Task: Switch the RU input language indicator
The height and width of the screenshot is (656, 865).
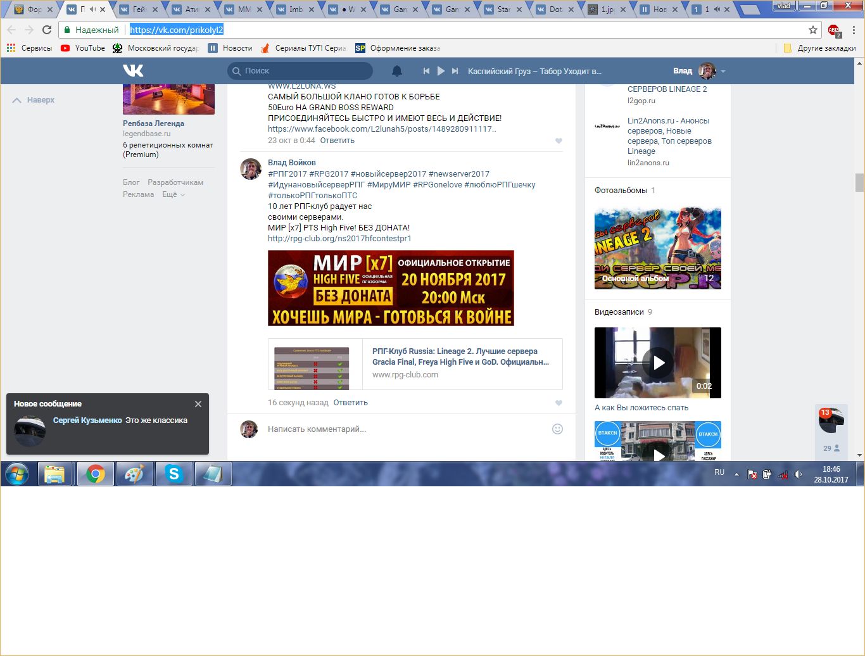Action: [719, 472]
